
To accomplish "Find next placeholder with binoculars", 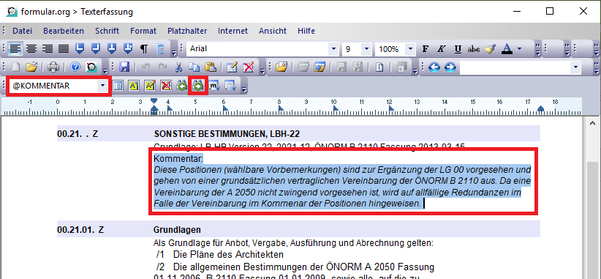I will tap(198, 86).
